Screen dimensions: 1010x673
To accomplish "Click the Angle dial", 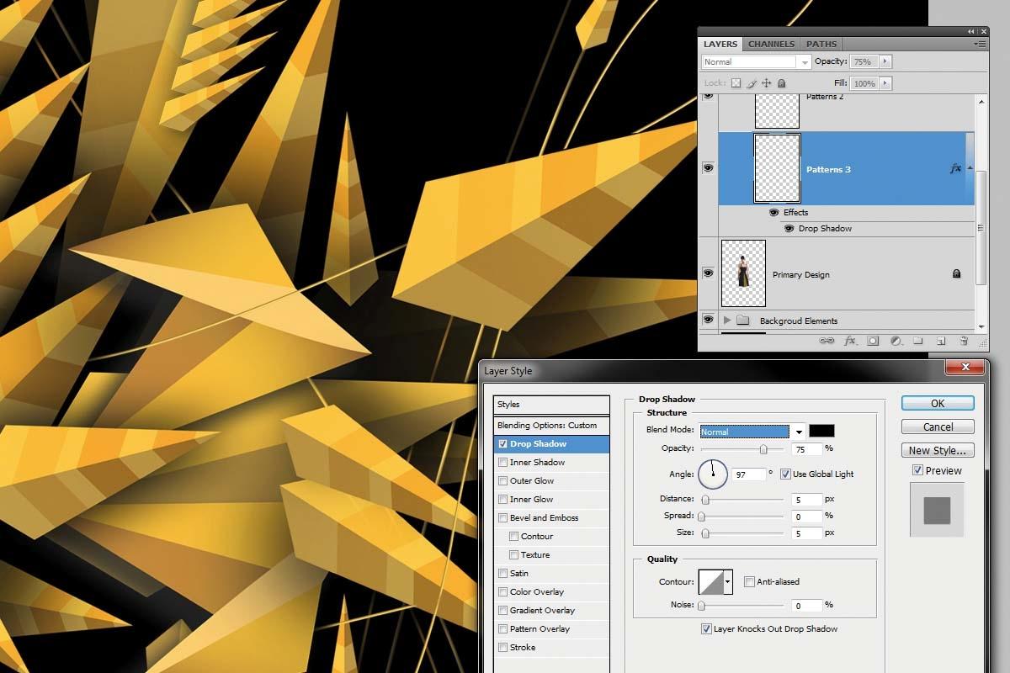I will 712,474.
